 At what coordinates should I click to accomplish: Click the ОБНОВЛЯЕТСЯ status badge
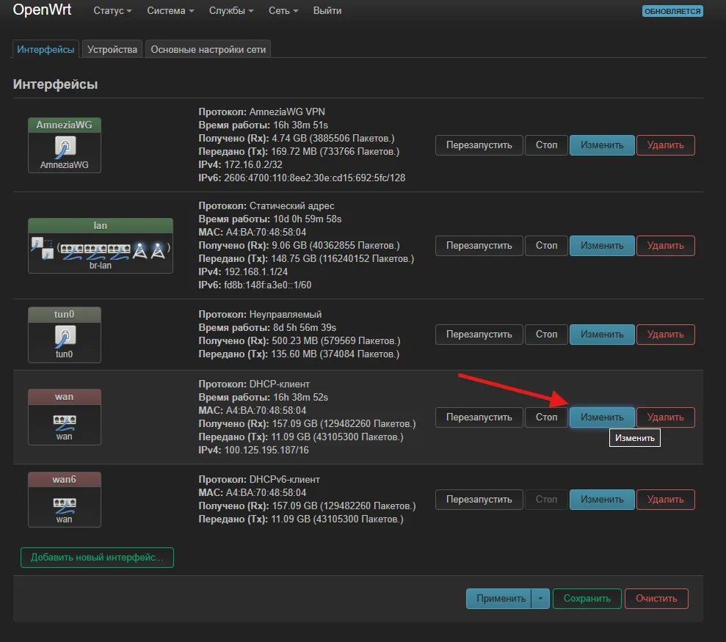point(672,11)
